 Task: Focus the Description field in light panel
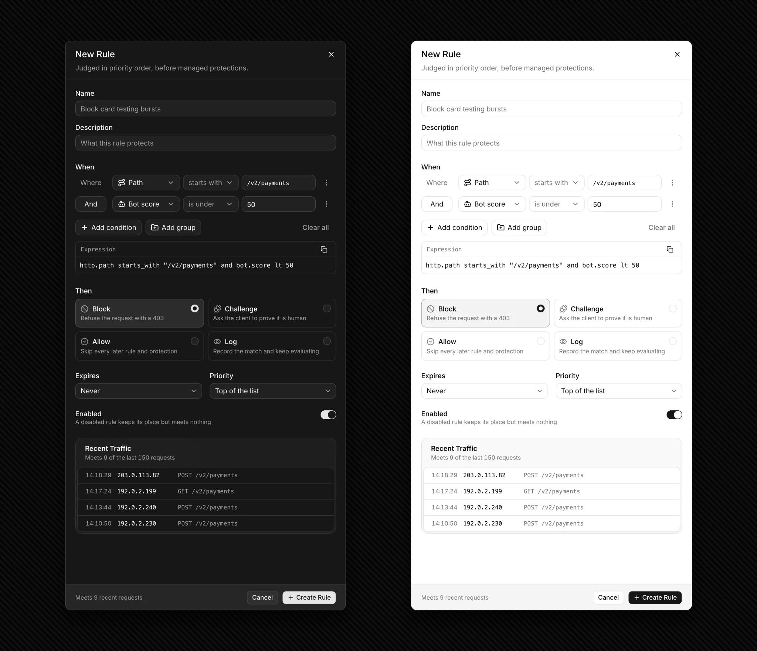point(551,143)
